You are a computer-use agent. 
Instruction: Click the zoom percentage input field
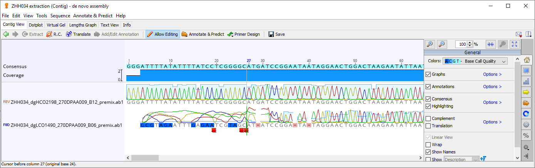(x=461, y=44)
